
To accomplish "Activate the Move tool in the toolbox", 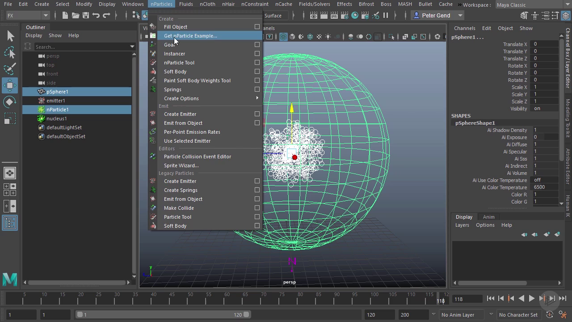I will click(x=10, y=85).
